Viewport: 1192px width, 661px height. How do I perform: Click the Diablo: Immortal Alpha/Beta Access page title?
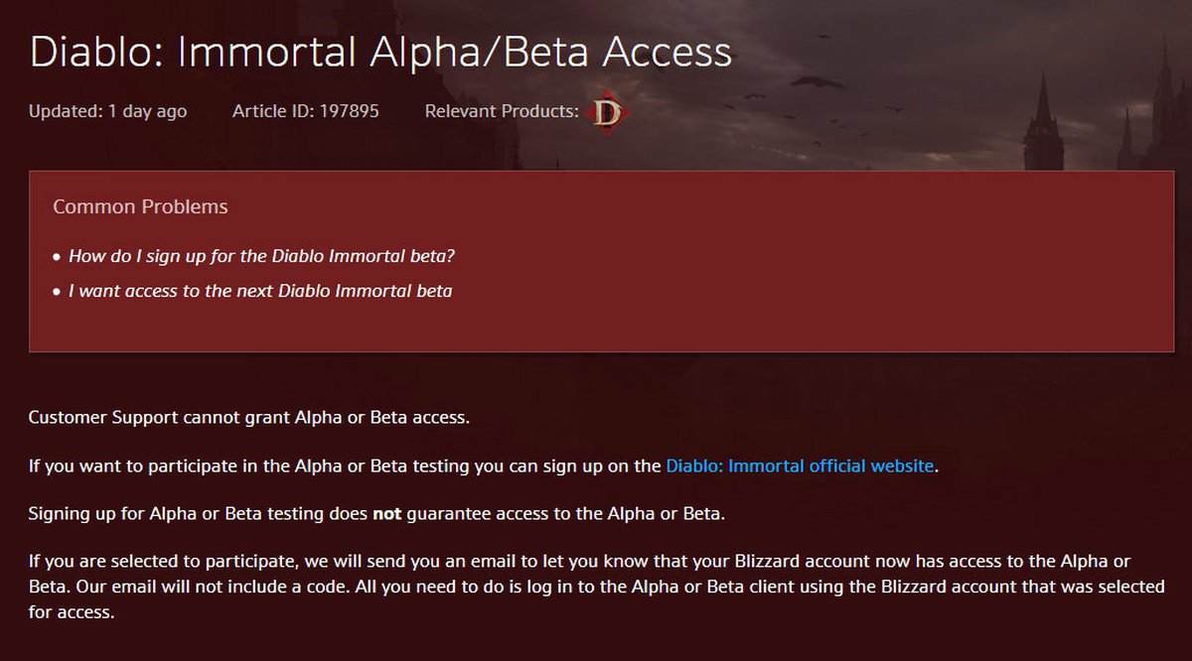pos(380,53)
